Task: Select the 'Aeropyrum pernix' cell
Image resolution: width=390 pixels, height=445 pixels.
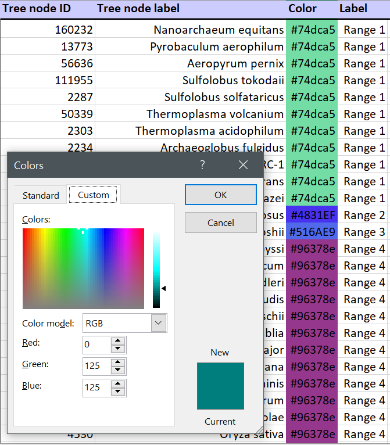Action: click(191, 63)
